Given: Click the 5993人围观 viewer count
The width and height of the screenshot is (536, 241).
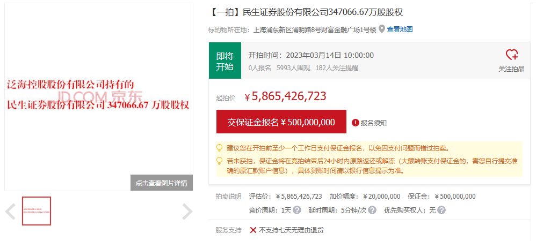Looking at the screenshot, I should coord(293,67).
